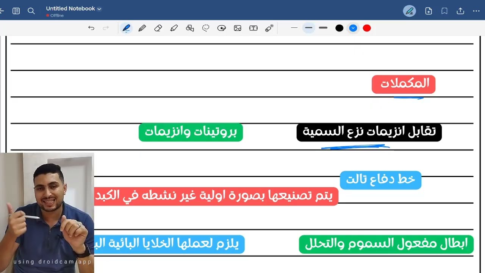Pick the blue pen color

[x=353, y=28]
